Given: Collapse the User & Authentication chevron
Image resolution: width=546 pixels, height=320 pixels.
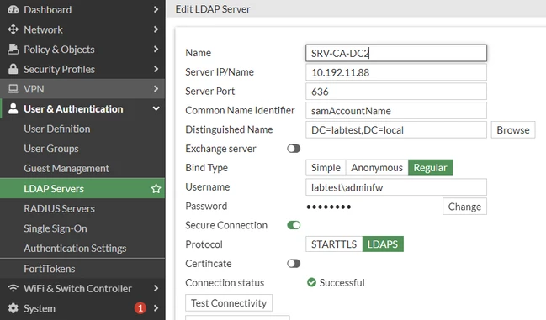Looking at the screenshot, I should pos(156,108).
